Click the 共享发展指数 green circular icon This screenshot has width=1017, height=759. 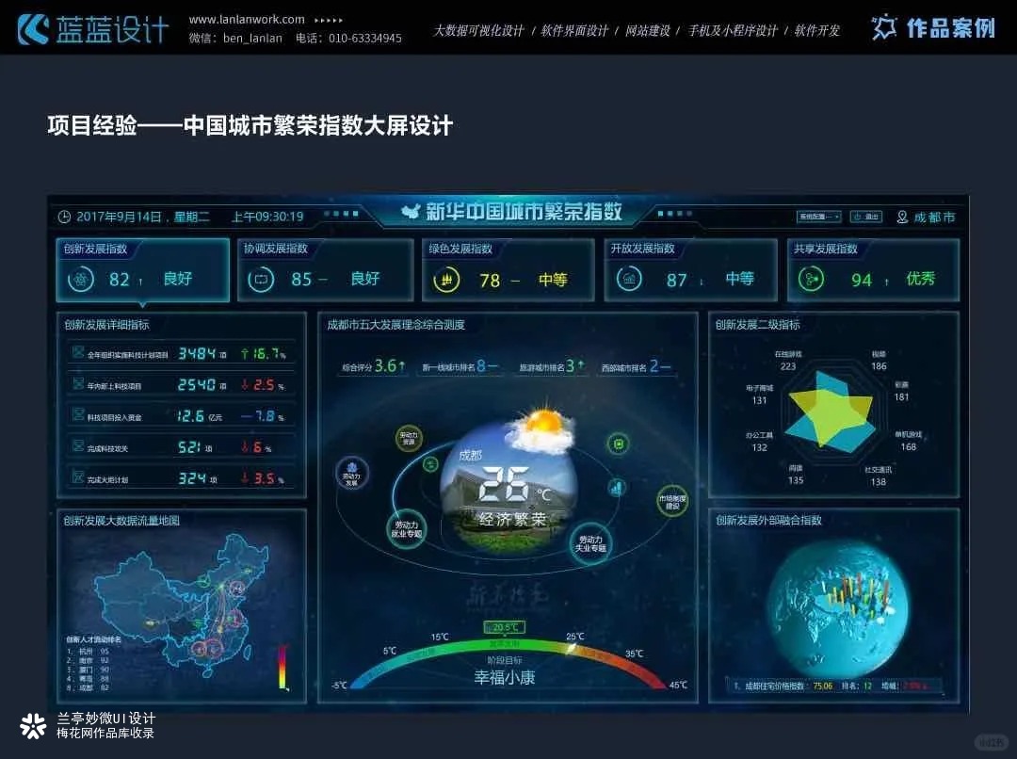(811, 280)
